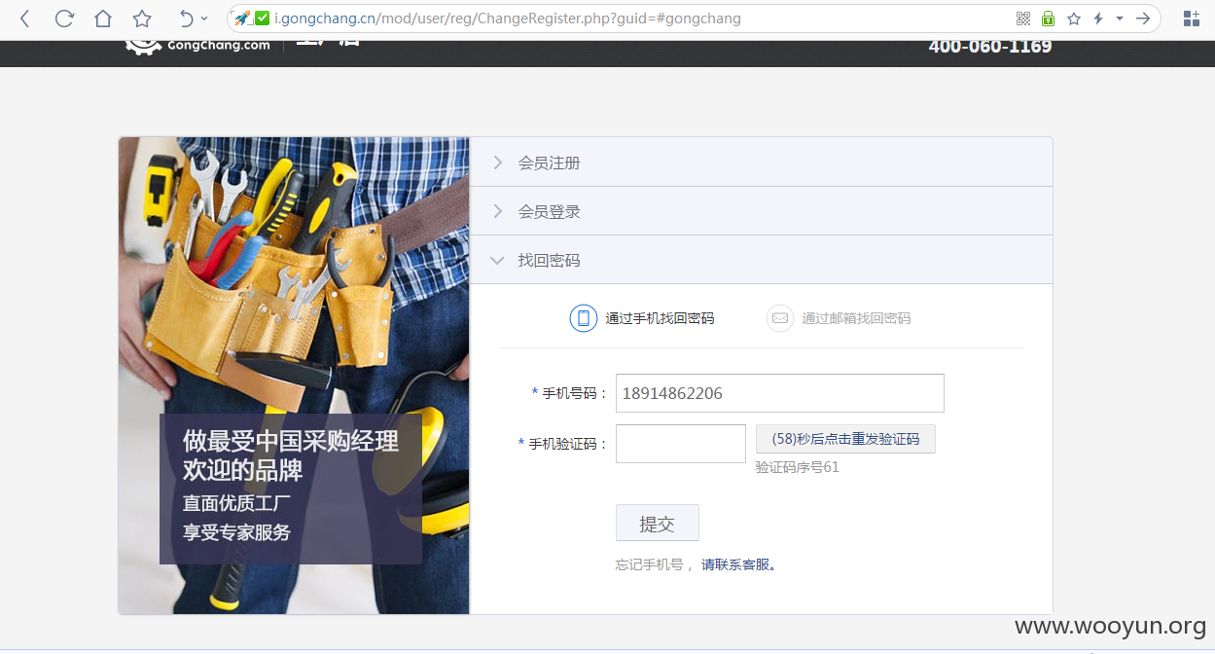Click the 做最受中国采购经理 slogan text
The image size is (1215, 654).
(x=291, y=441)
